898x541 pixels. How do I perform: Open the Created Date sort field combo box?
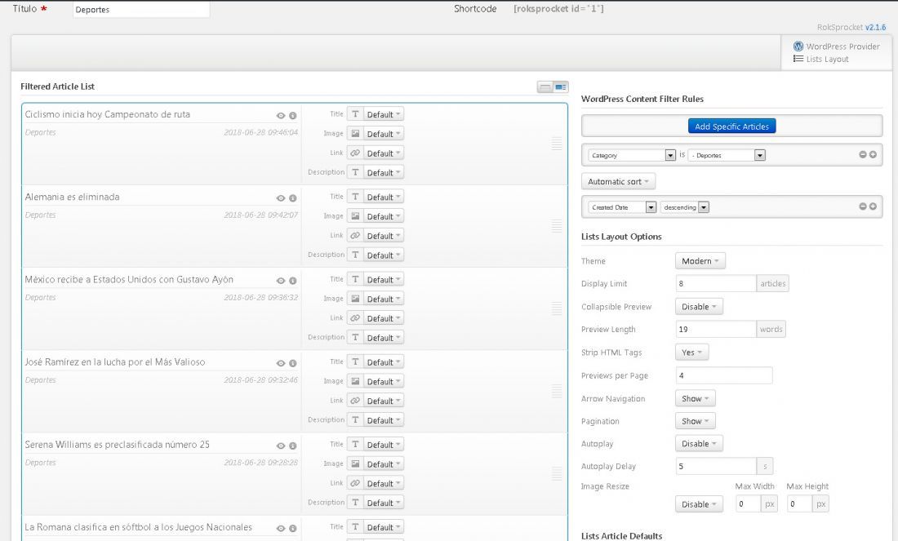[622, 207]
